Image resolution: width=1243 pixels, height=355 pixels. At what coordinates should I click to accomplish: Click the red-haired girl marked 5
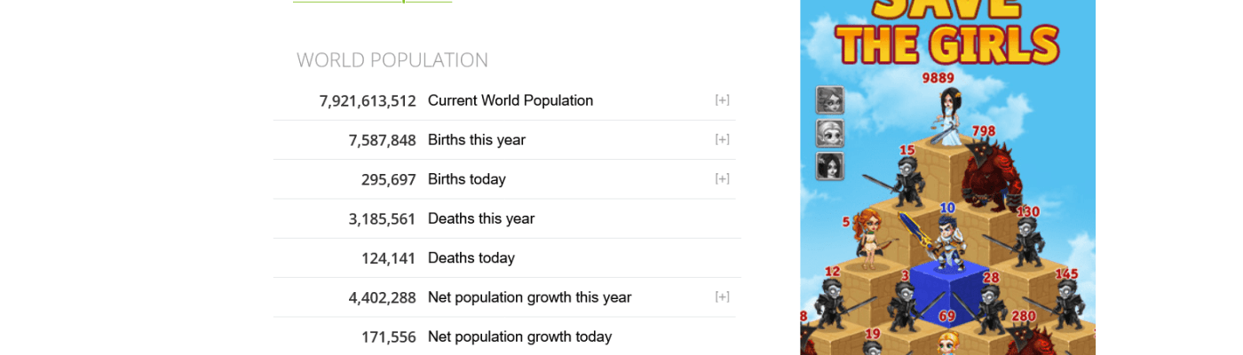(867, 238)
